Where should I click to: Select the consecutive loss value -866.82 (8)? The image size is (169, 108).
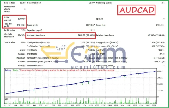[x=159, y=62]
